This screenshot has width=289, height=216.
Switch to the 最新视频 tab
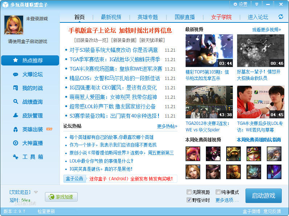pyautogui.click(x=111, y=17)
